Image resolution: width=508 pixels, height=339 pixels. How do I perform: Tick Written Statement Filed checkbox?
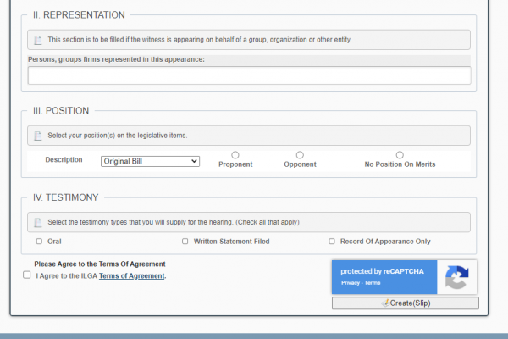point(185,242)
